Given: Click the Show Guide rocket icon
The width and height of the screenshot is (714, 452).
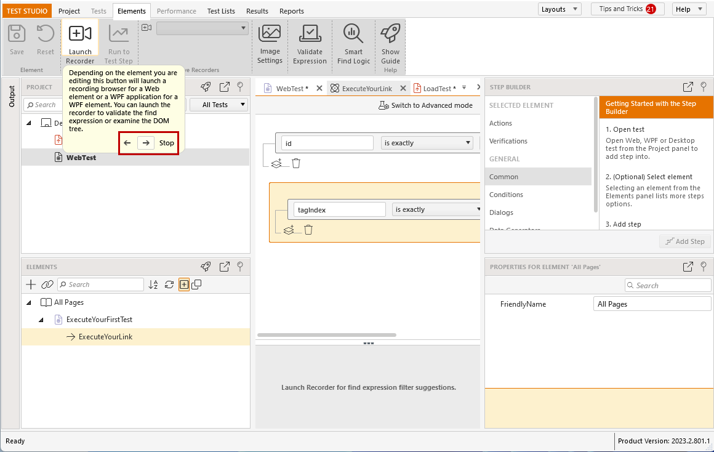Looking at the screenshot, I should tap(390, 33).
